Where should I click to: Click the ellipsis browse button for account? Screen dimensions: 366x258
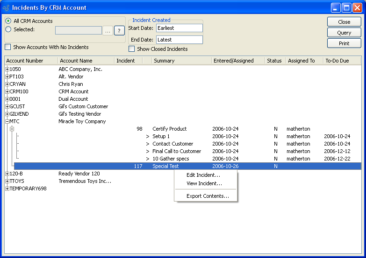point(108,30)
